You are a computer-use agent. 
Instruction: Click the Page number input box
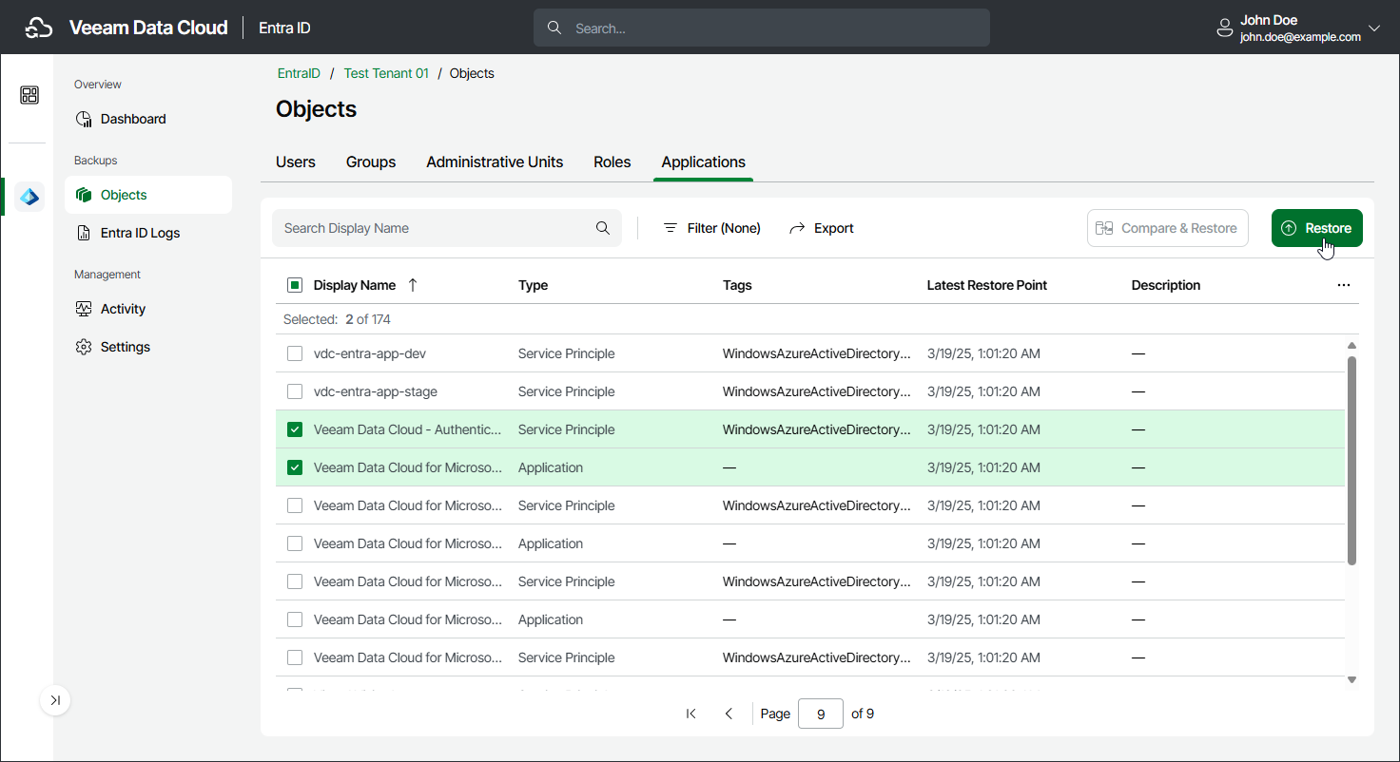(821, 714)
